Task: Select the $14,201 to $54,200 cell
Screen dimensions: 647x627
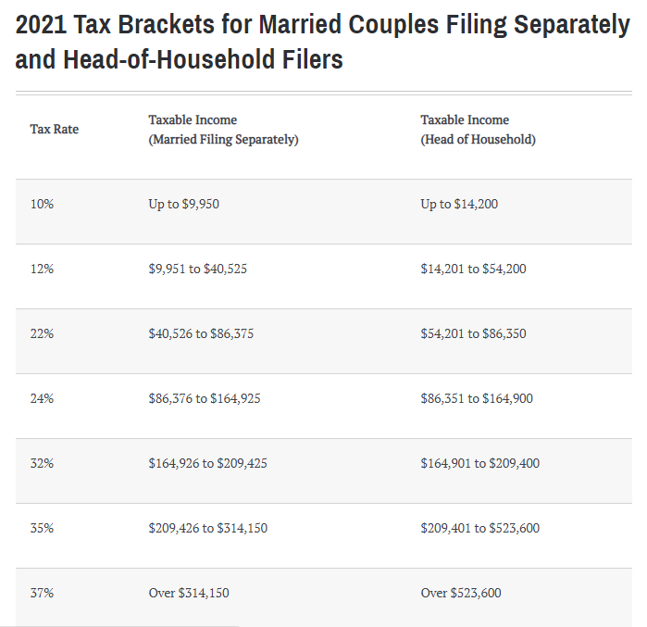Action: point(473,269)
